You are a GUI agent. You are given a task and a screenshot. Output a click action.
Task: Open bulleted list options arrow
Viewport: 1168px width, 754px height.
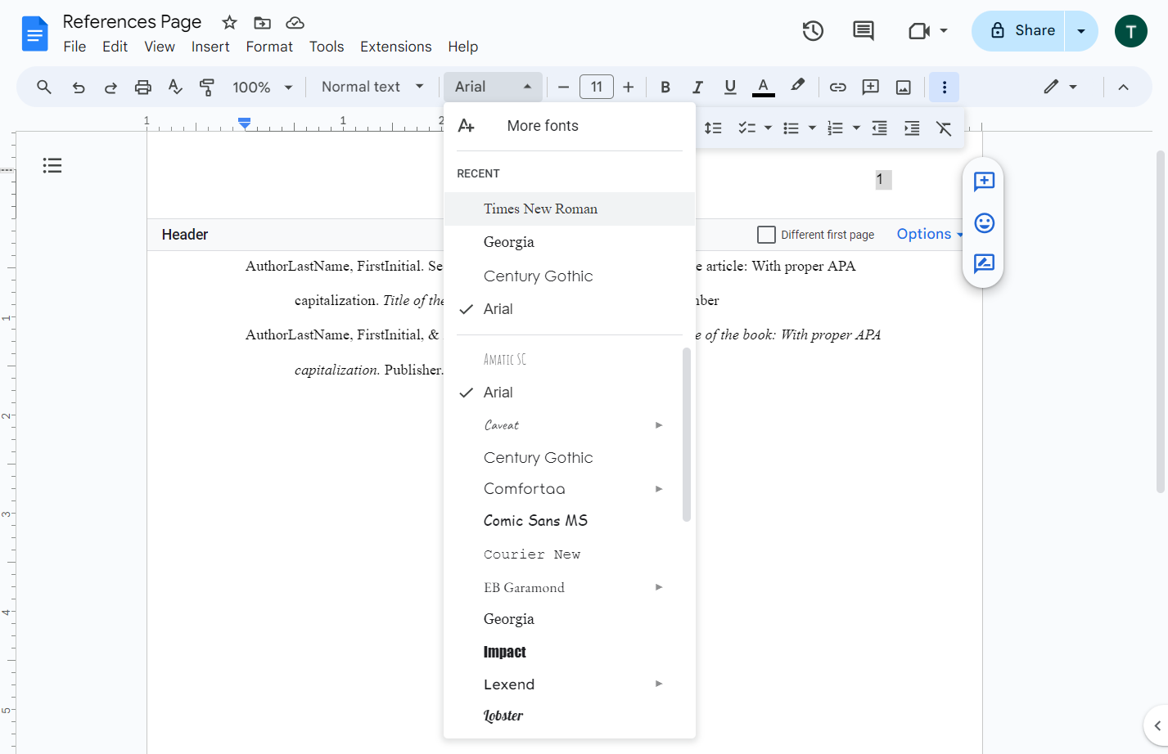(812, 128)
